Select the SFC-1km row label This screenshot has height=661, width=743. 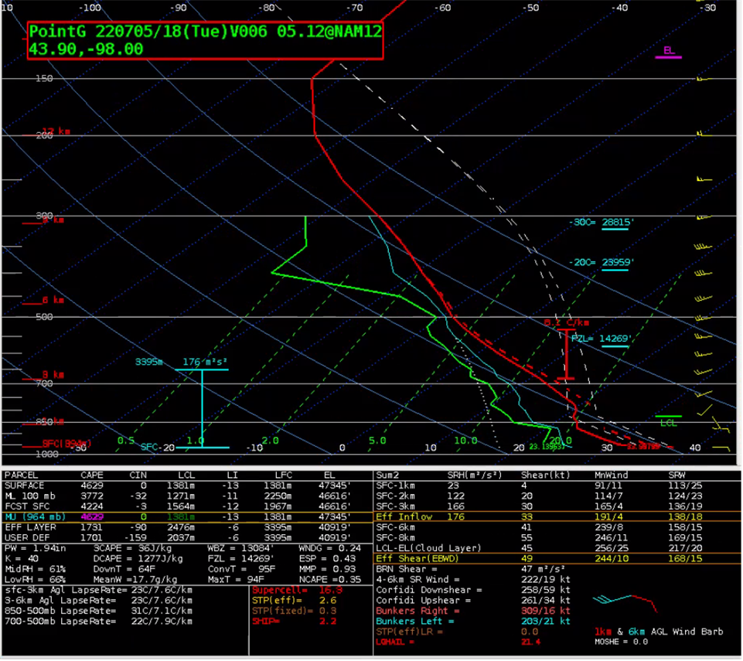point(396,486)
